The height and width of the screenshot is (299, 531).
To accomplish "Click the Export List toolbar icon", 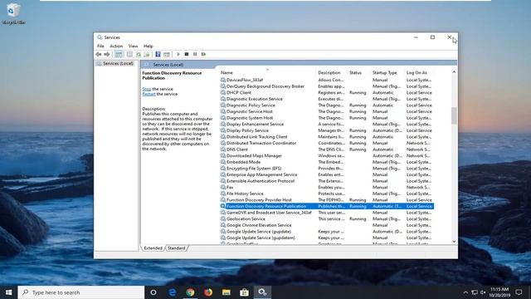I will (x=147, y=54).
